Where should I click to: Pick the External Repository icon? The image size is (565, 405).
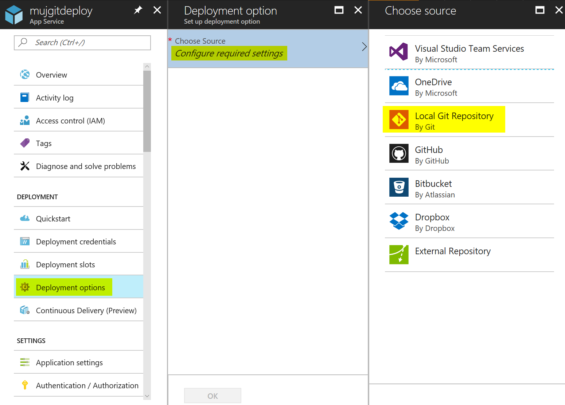(x=399, y=255)
